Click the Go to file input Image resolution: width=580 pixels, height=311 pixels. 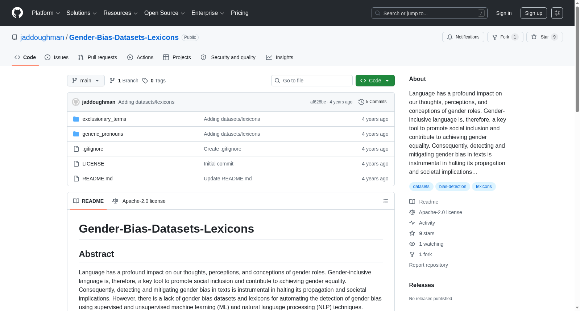pyautogui.click(x=312, y=81)
